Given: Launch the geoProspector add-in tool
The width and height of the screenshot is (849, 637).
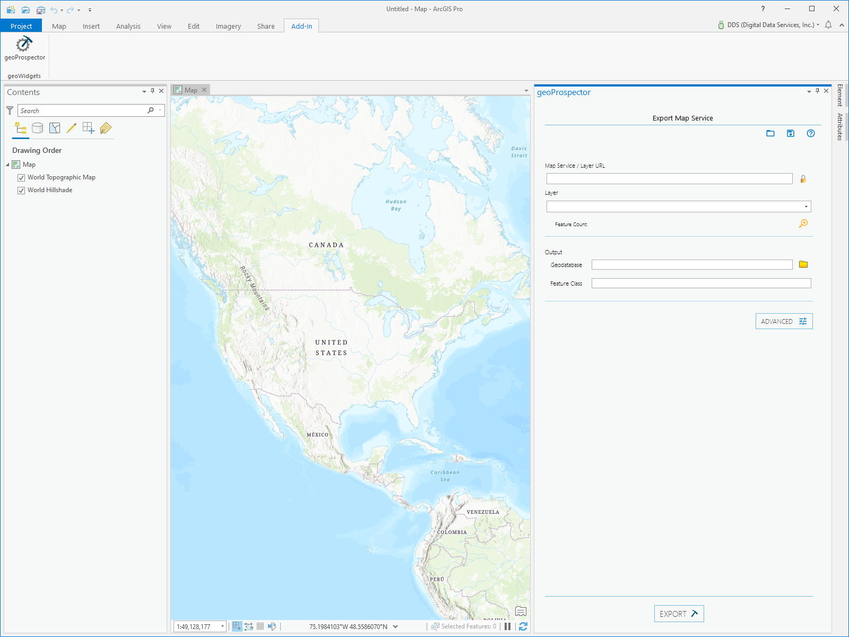Looking at the screenshot, I should click(x=24, y=48).
